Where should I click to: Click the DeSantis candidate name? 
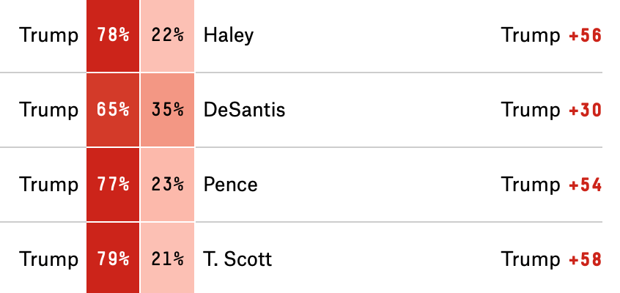(244, 110)
